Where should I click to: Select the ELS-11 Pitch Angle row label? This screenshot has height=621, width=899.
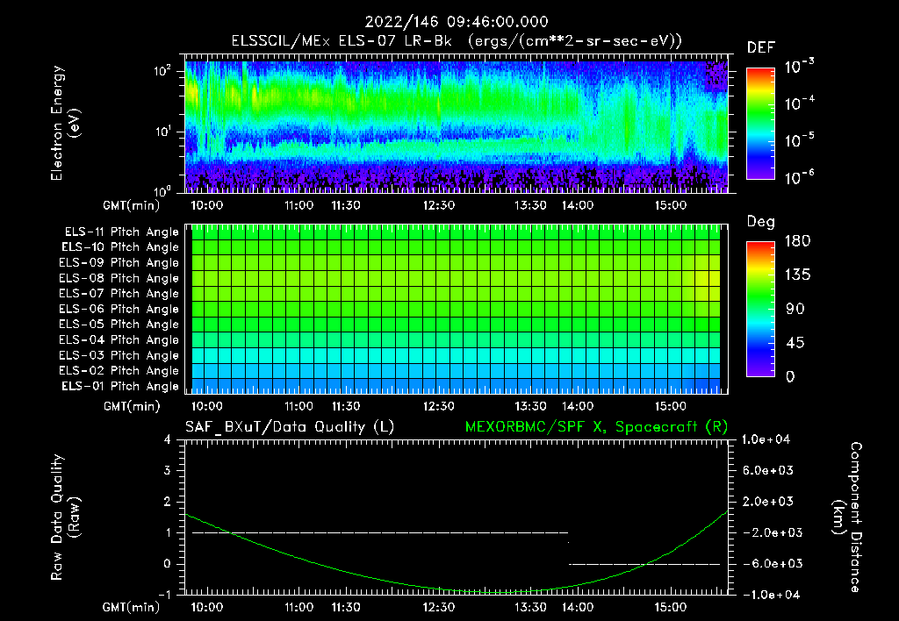click(x=119, y=232)
